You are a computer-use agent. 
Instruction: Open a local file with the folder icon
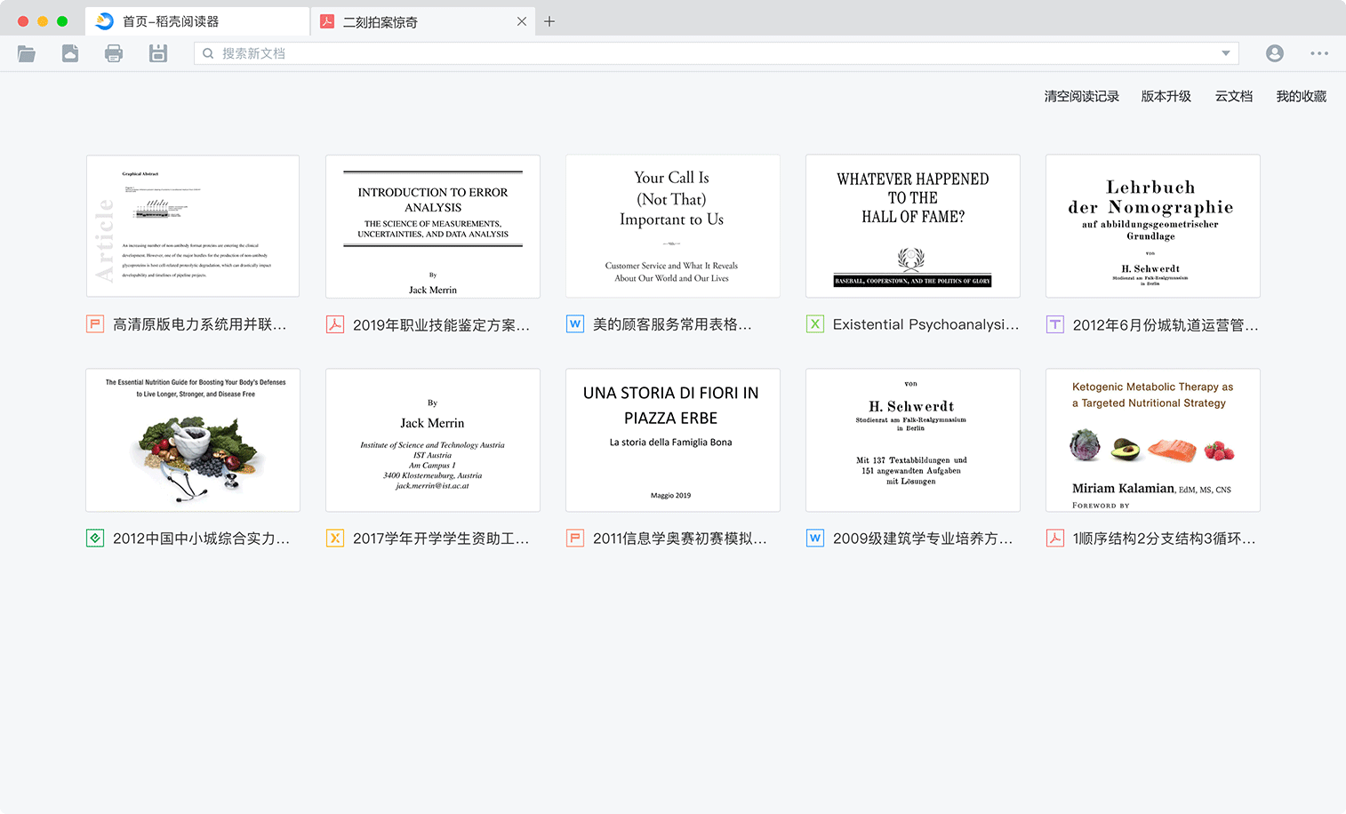point(27,53)
